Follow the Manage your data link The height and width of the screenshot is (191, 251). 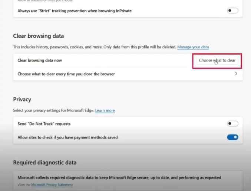click(x=193, y=47)
